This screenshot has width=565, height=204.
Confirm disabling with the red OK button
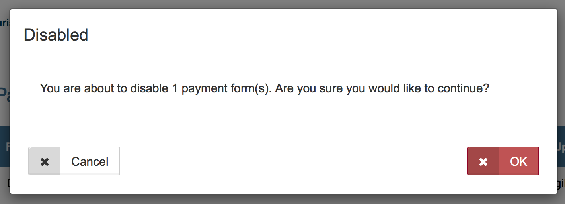click(x=503, y=161)
